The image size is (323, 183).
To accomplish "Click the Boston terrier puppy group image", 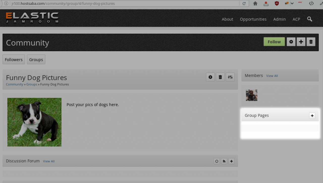I will 34,122.
